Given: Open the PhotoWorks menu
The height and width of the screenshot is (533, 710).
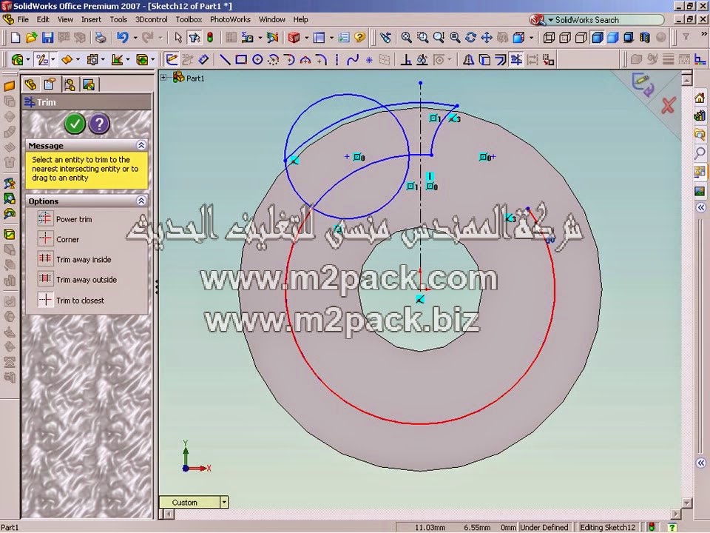Looking at the screenshot, I should pyautogui.click(x=230, y=19).
